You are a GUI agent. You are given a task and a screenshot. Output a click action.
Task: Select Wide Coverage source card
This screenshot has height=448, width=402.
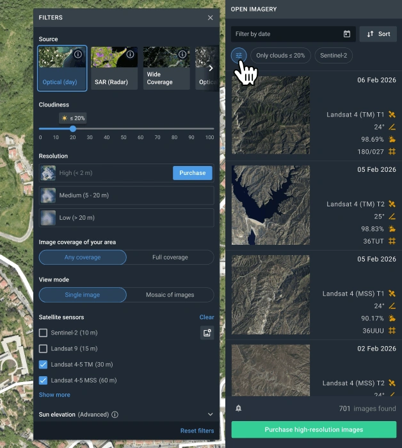tap(166, 69)
